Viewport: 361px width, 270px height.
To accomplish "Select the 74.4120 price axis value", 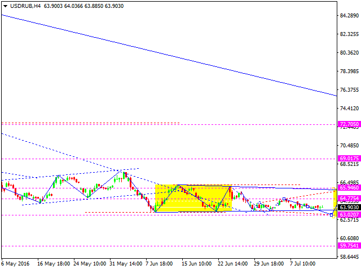I will [349, 109].
